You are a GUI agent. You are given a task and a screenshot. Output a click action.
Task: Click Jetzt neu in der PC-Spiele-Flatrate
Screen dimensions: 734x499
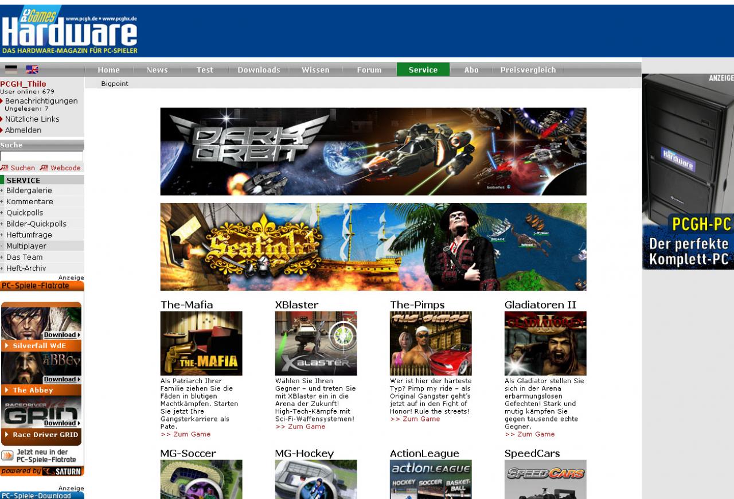click(41, 456)
